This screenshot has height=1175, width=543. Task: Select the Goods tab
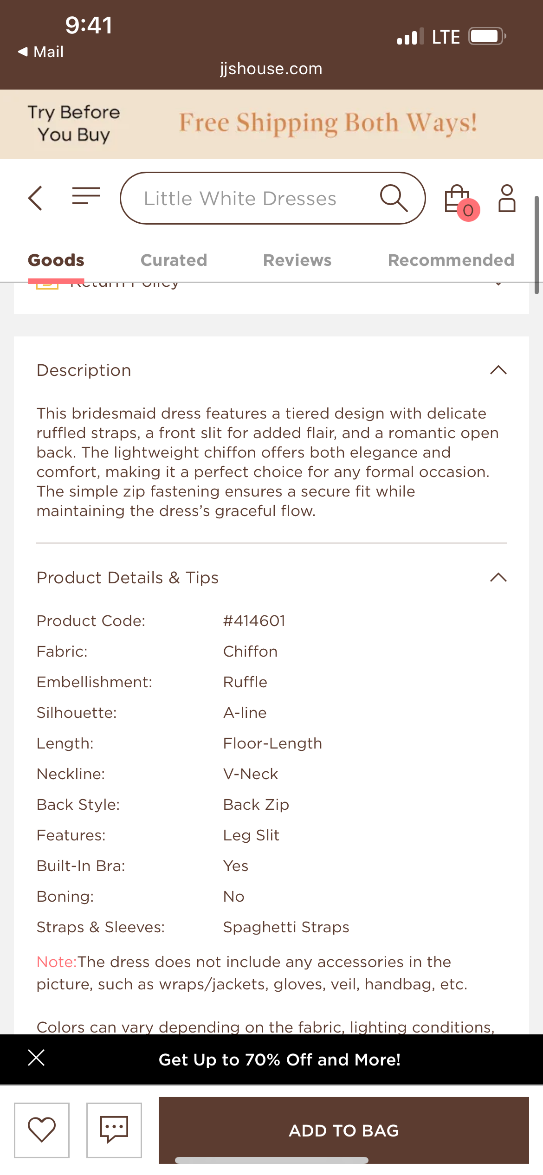[56, 260]
